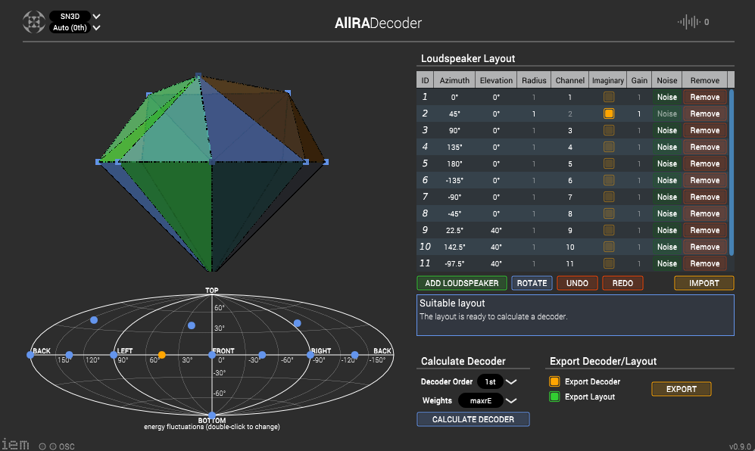
Task: Remove loudspeaker 11 from layout
Action: tap(705, 263)
